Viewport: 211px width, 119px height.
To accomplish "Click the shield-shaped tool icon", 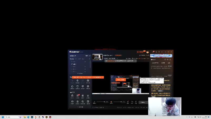I will (x=78, y=86).
